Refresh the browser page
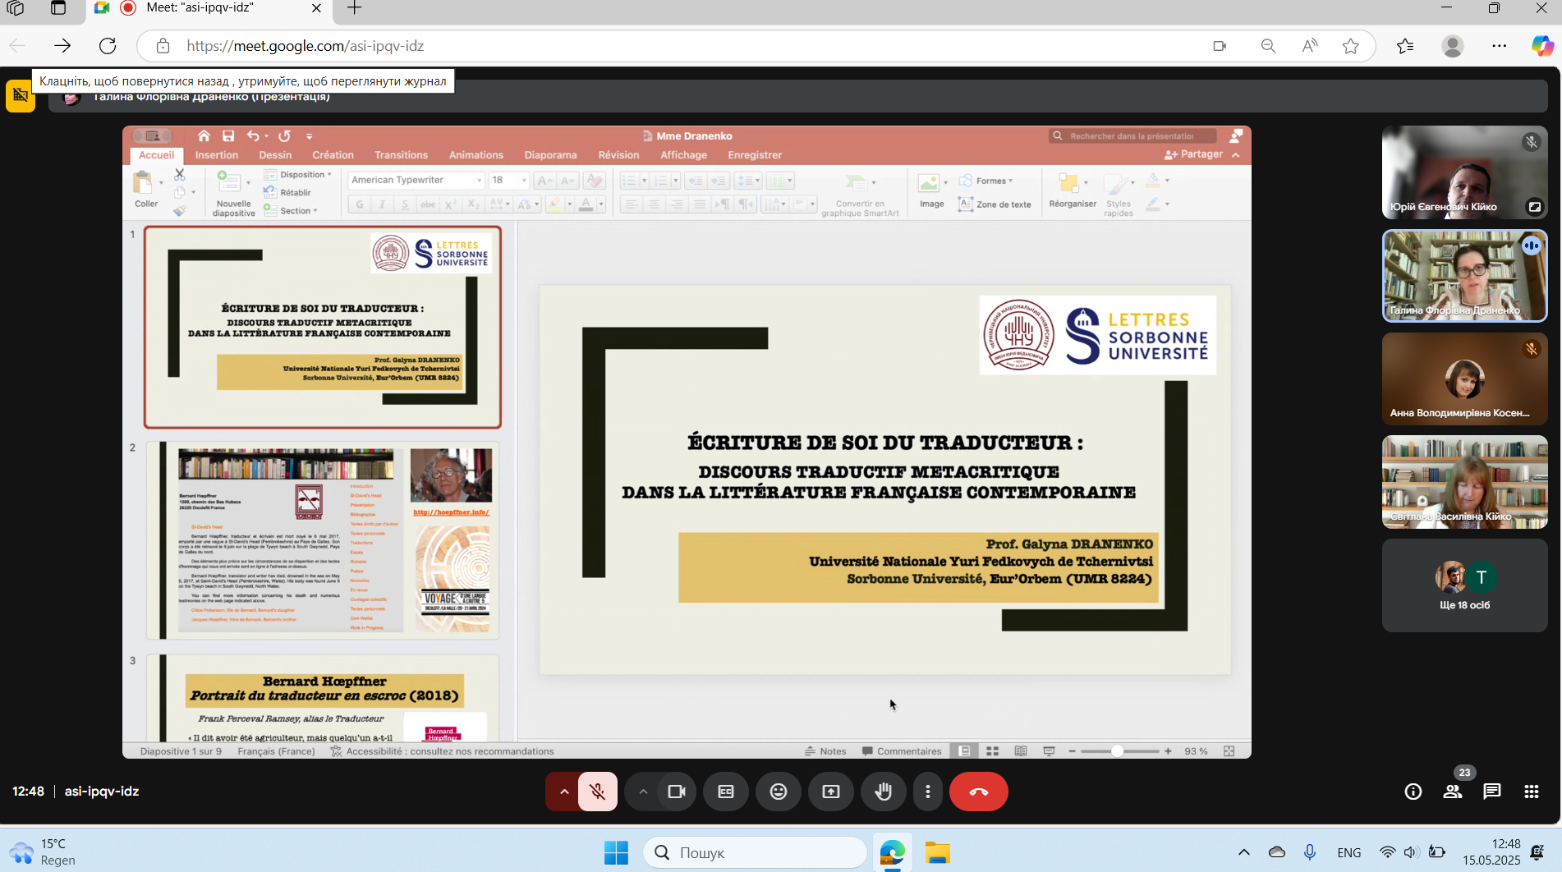The width and height of the screenshot is (1562, 872). (108, 46)
